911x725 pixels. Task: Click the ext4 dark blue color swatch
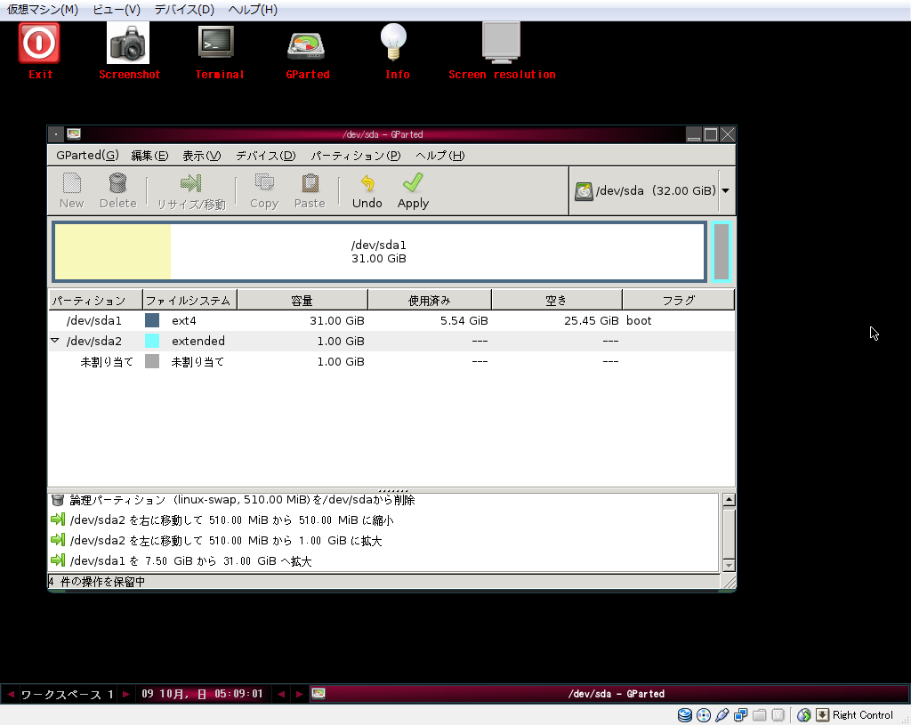(x=152, y=320)
